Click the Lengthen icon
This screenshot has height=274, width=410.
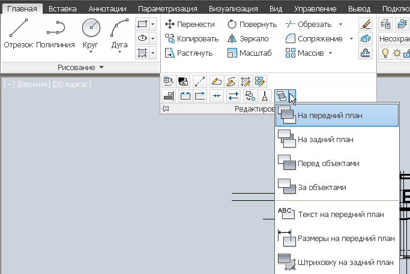click(x=200, y=81)
